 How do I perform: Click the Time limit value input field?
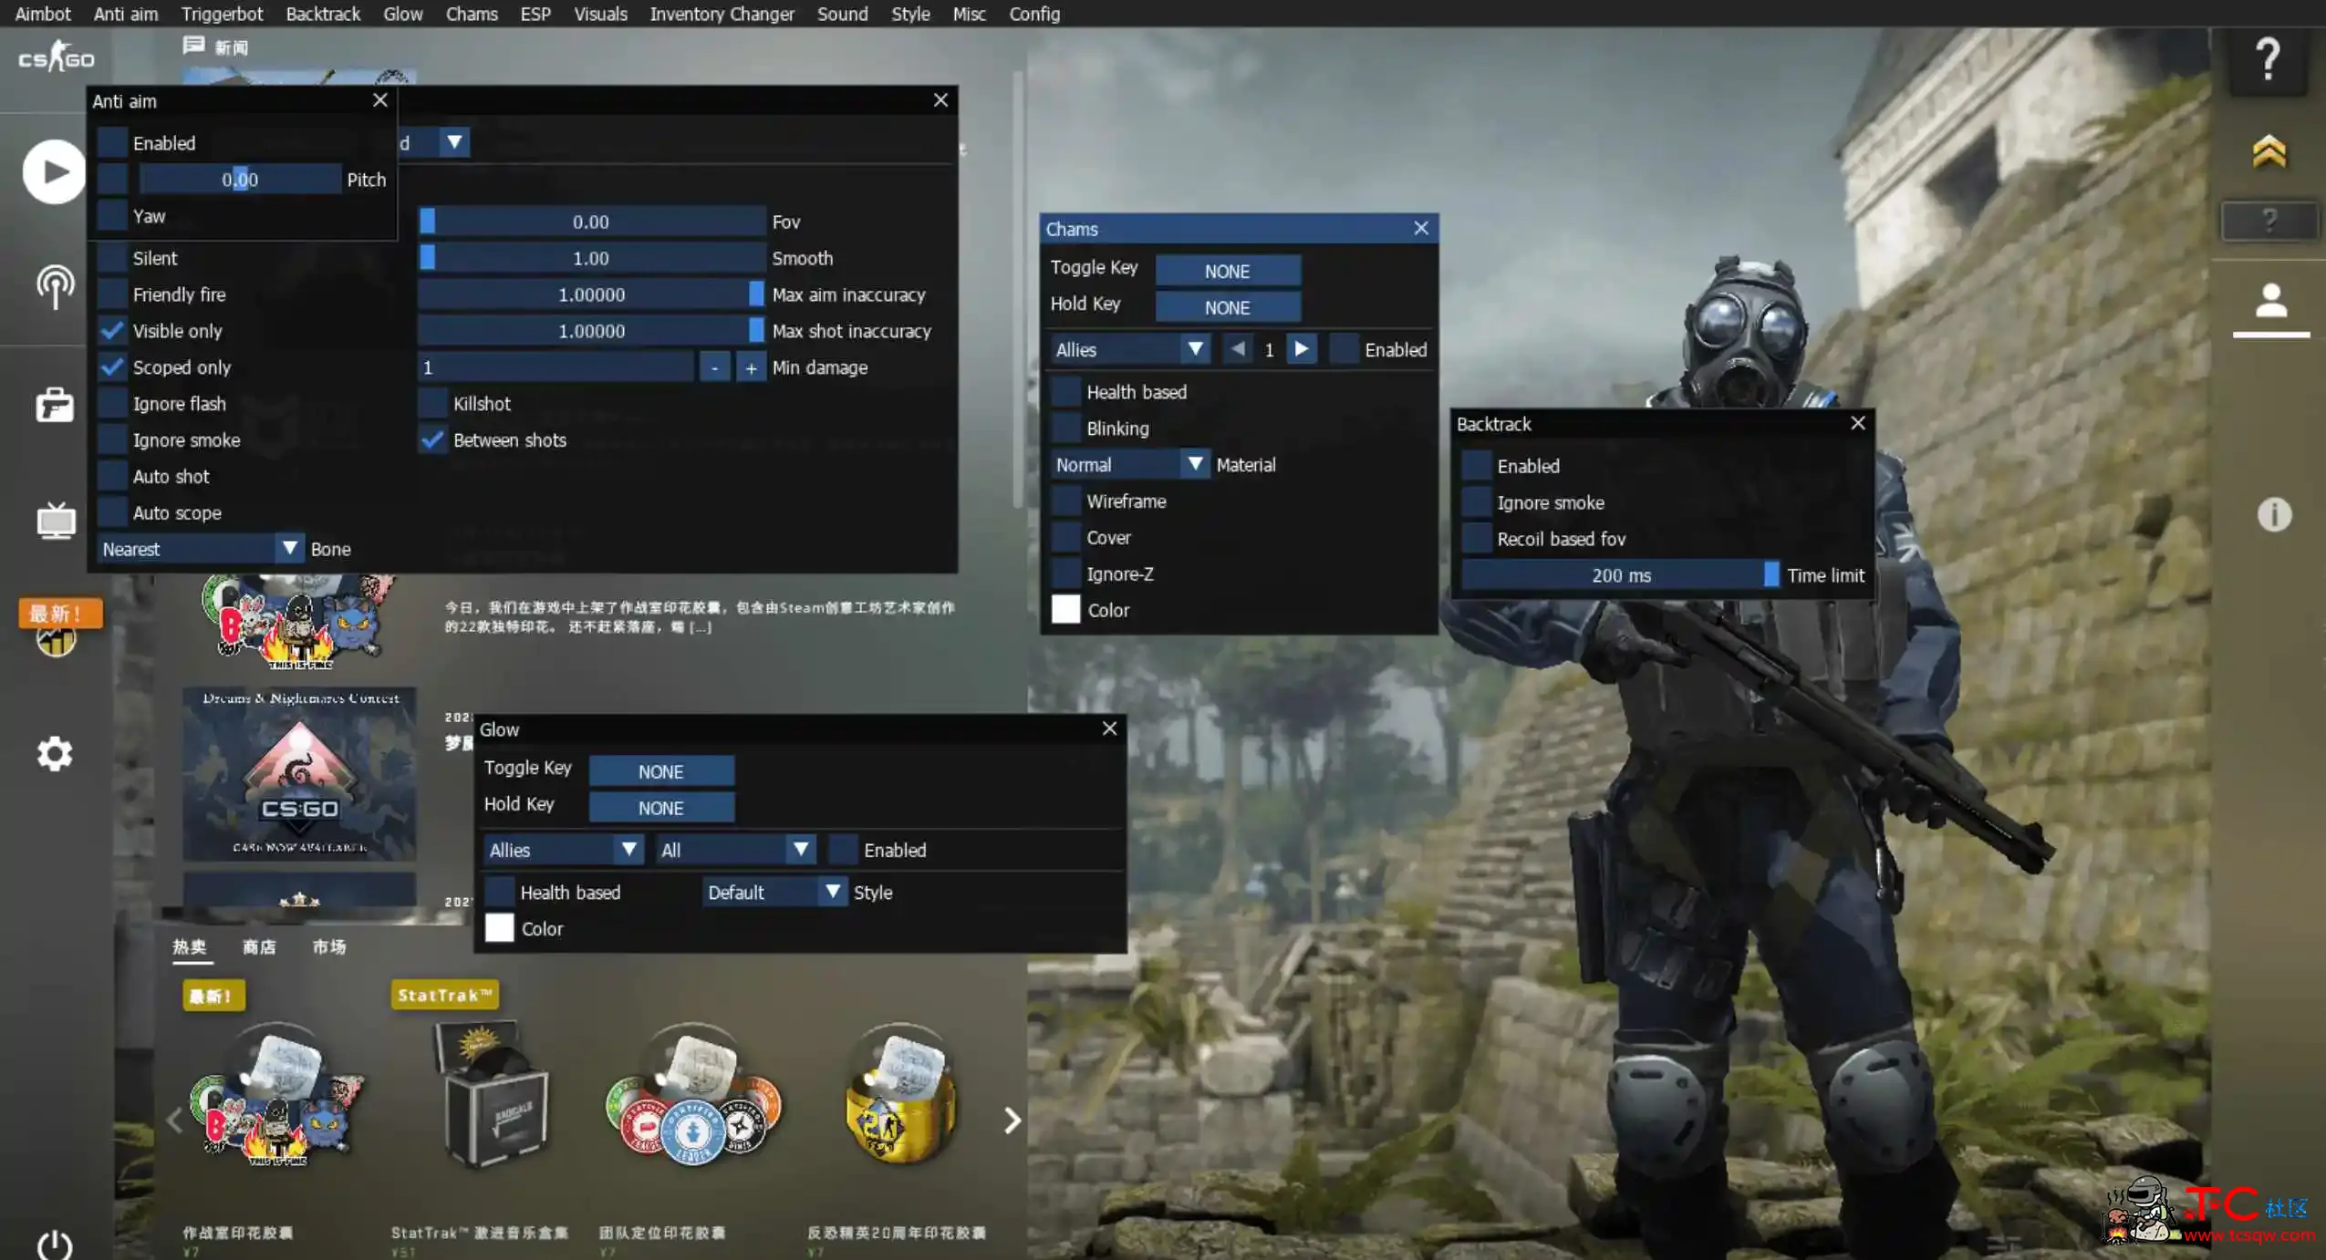(x=1618, y=574)
